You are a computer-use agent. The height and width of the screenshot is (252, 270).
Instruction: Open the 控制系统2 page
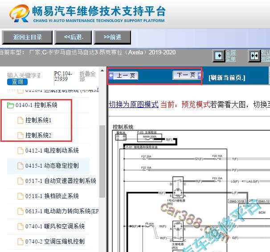click(x=38, y=135)
